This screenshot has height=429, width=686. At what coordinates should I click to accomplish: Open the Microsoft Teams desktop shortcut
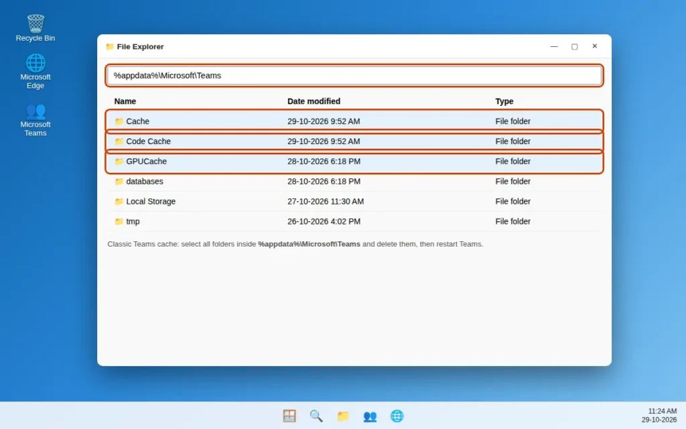point(36,119)
